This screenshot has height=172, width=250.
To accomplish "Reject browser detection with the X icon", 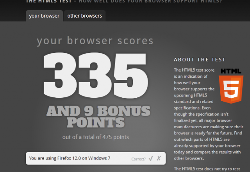I will [159, 158].
